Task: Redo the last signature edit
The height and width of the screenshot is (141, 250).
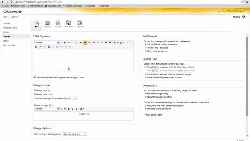Action: (45, 47)
